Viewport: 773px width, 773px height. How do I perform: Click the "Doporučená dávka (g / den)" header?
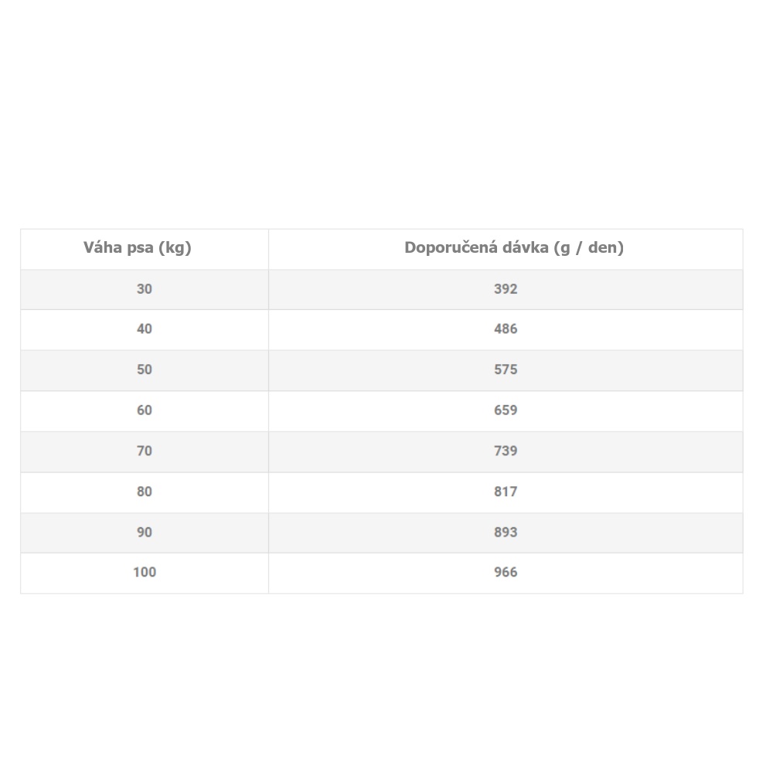[x=513, y=248]
